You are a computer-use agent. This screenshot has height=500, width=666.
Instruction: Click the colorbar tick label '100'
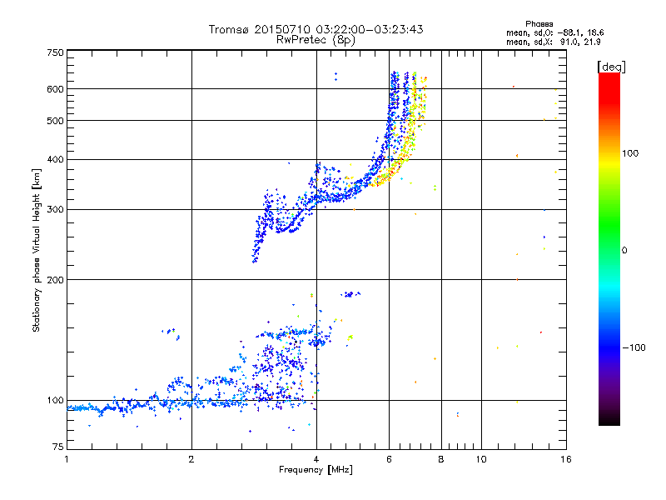[630, 153]
